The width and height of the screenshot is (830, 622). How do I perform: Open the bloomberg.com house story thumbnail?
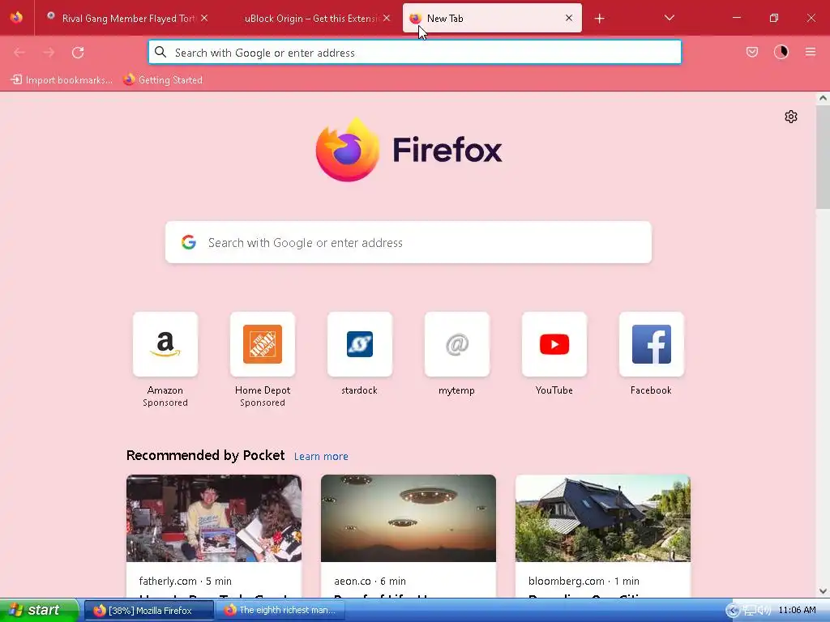pos(603,518)
